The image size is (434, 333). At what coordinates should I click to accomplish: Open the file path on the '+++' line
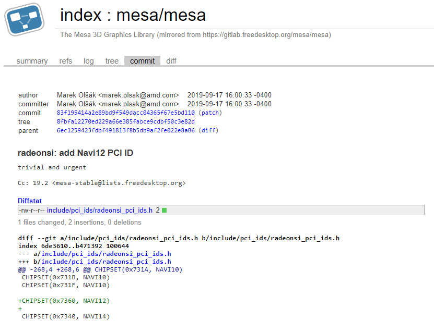tap(106, 262)
